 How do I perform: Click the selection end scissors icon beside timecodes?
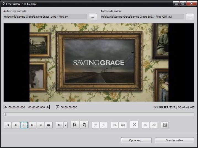(x=48, y=107)
